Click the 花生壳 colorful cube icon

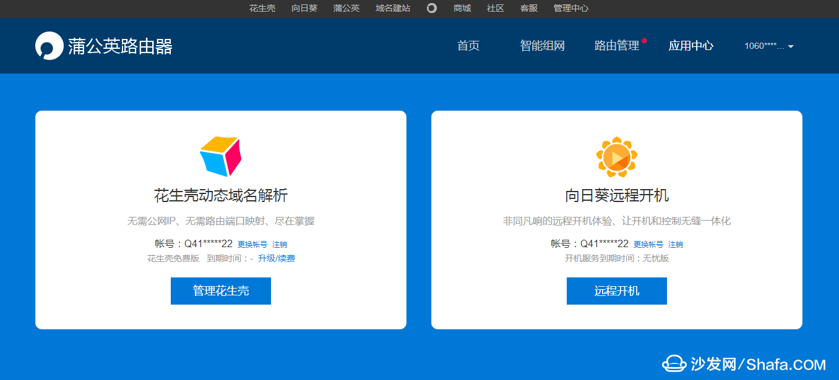220,156
